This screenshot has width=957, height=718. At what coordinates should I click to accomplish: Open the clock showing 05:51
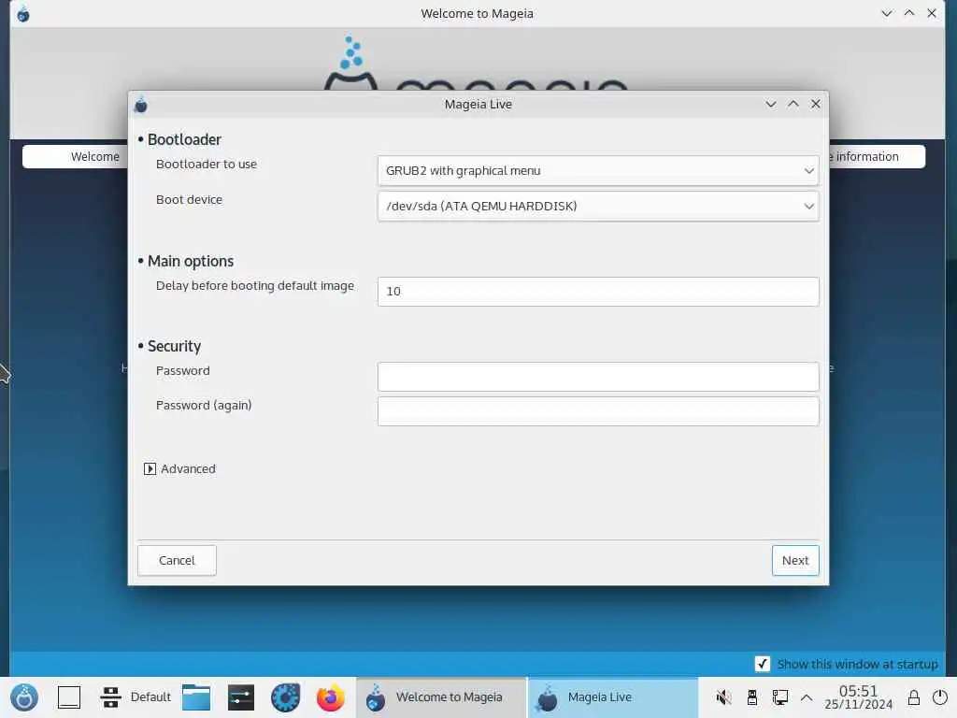tap(859, 697)
